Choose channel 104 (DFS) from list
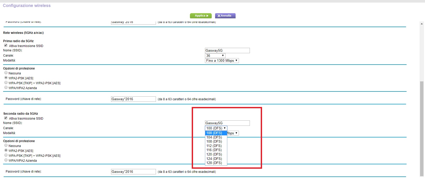This screenshot has width=425, height=178. (x=214, y=137)
